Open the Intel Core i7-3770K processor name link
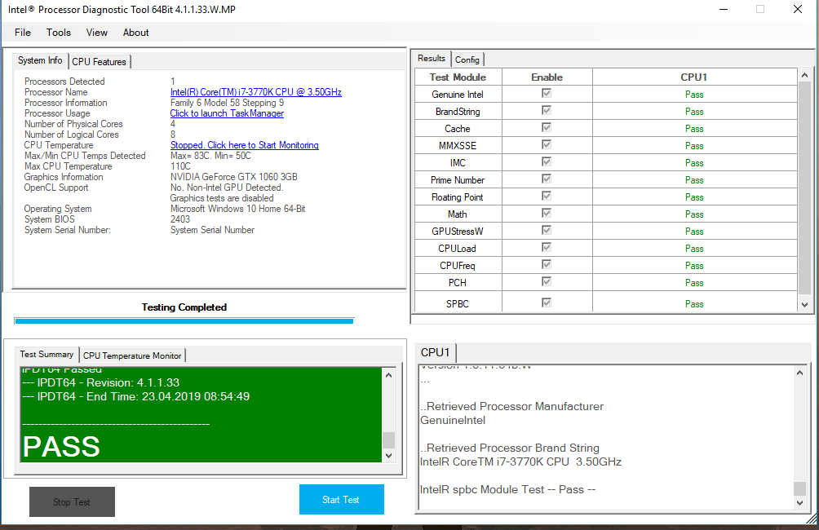This screenshot has height=530, width=819. [x=256, y=92]
